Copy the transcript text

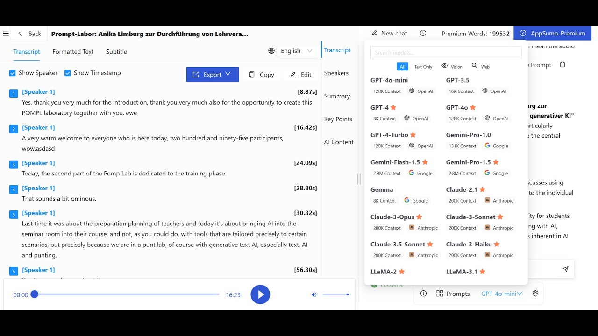(x=261, y=75)
